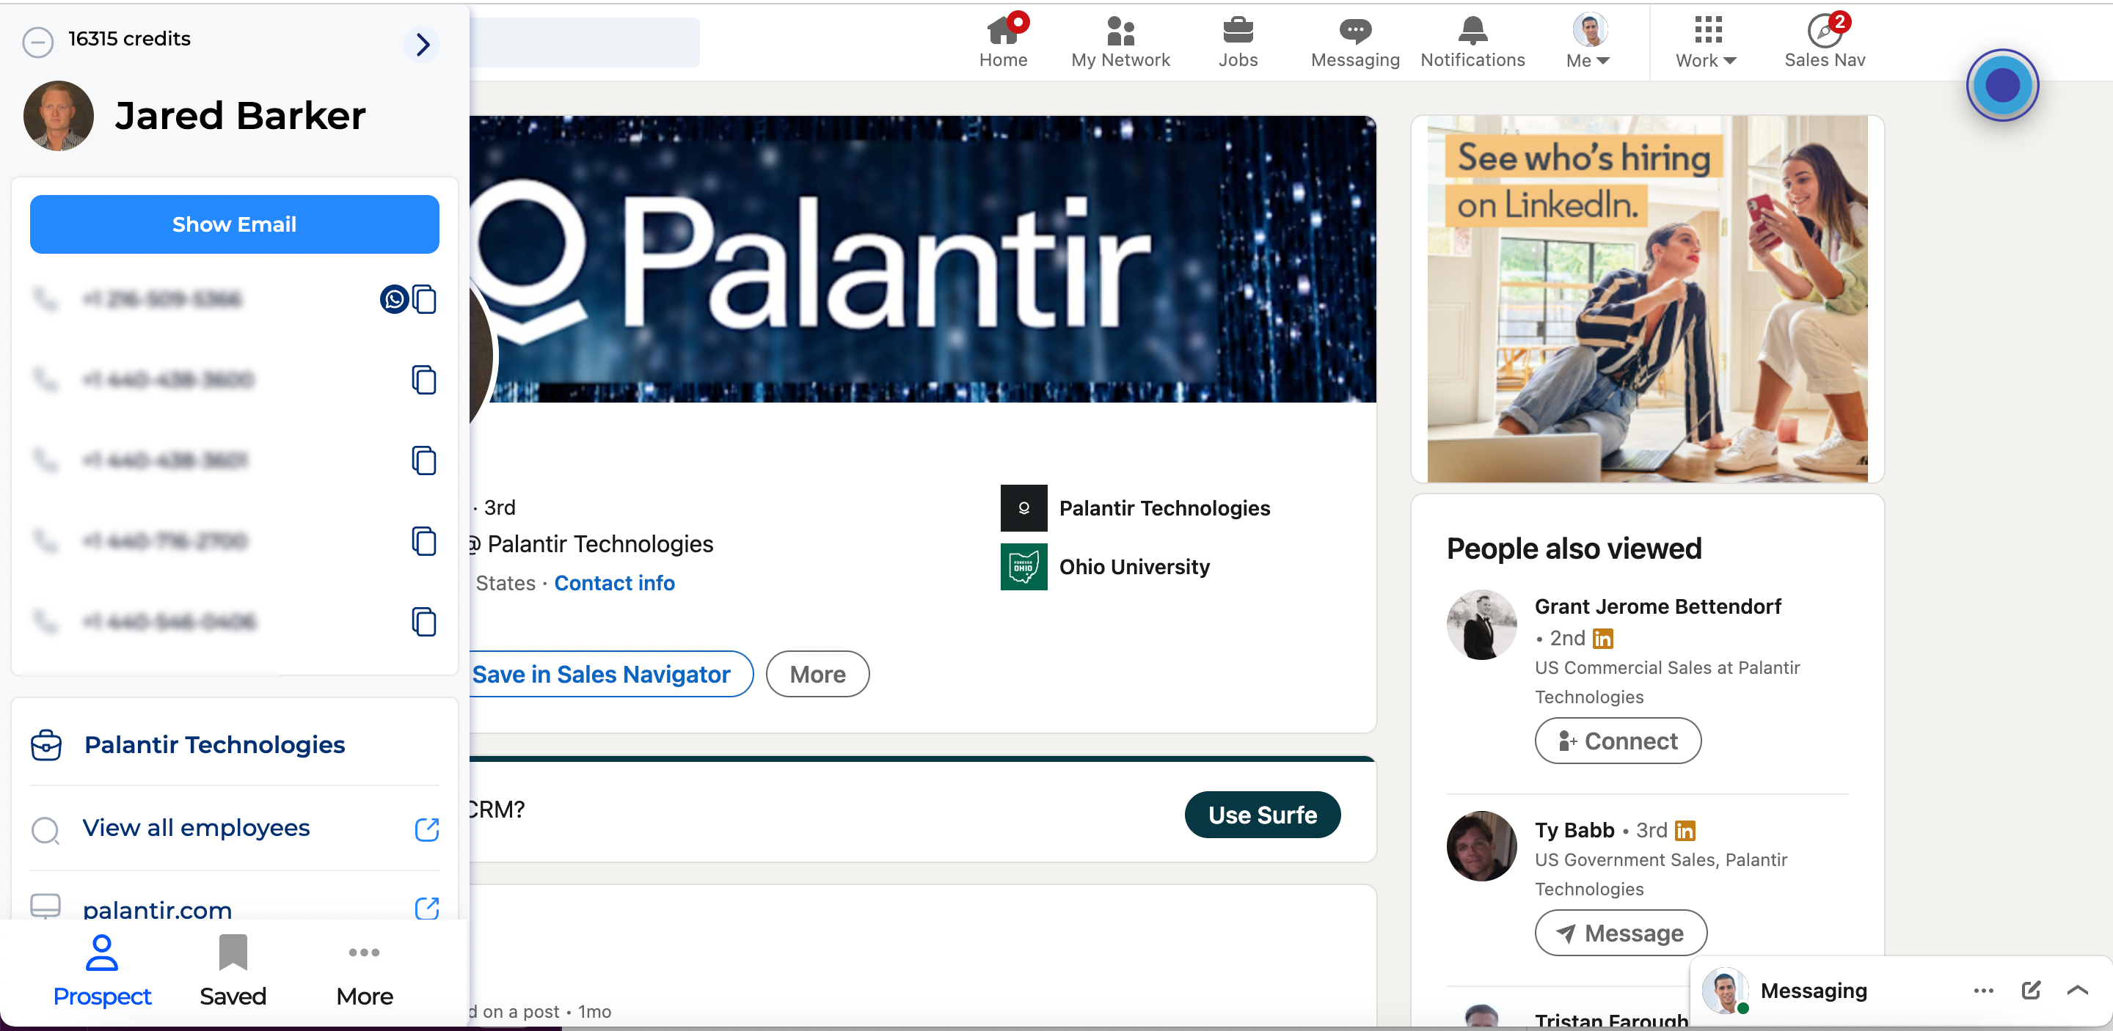Click the Palantir logo icon in experience summary
Image resolution: width=2113 pixels, height=1031 pixels.
point(1023,508)
